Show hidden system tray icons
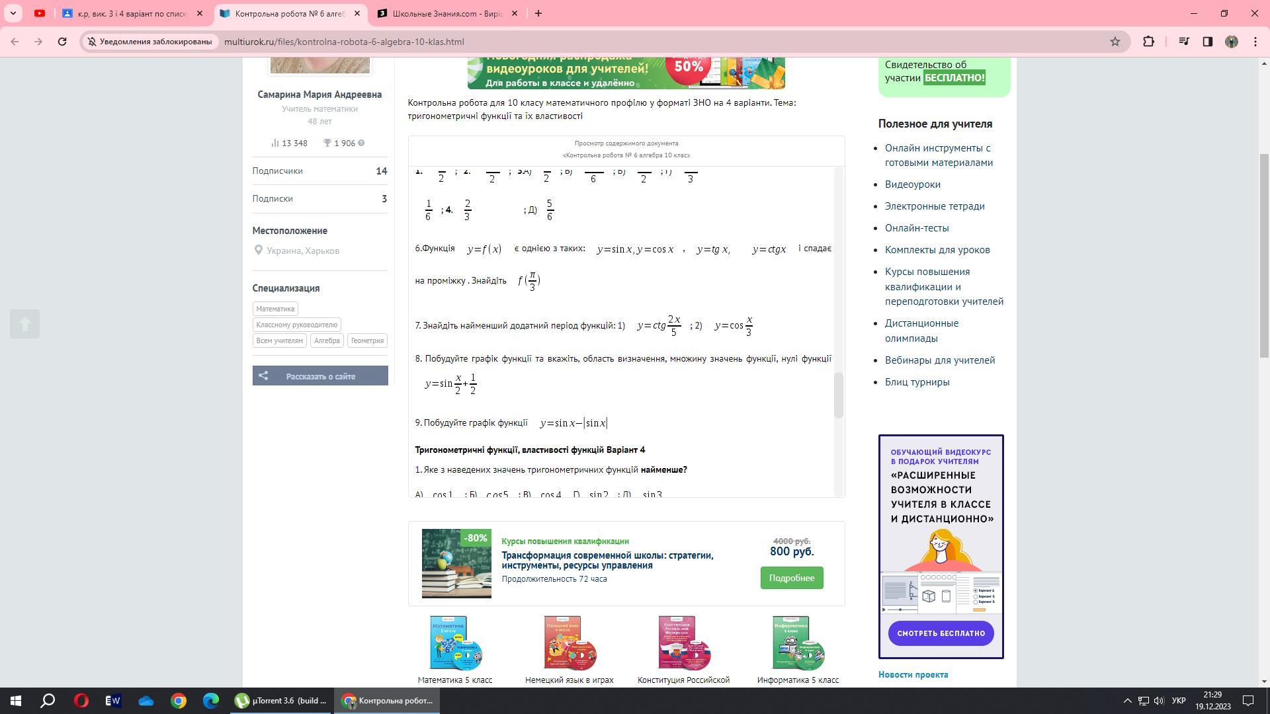The height and width of the screenshot is (714, 1270). [x=1128, y=701]
